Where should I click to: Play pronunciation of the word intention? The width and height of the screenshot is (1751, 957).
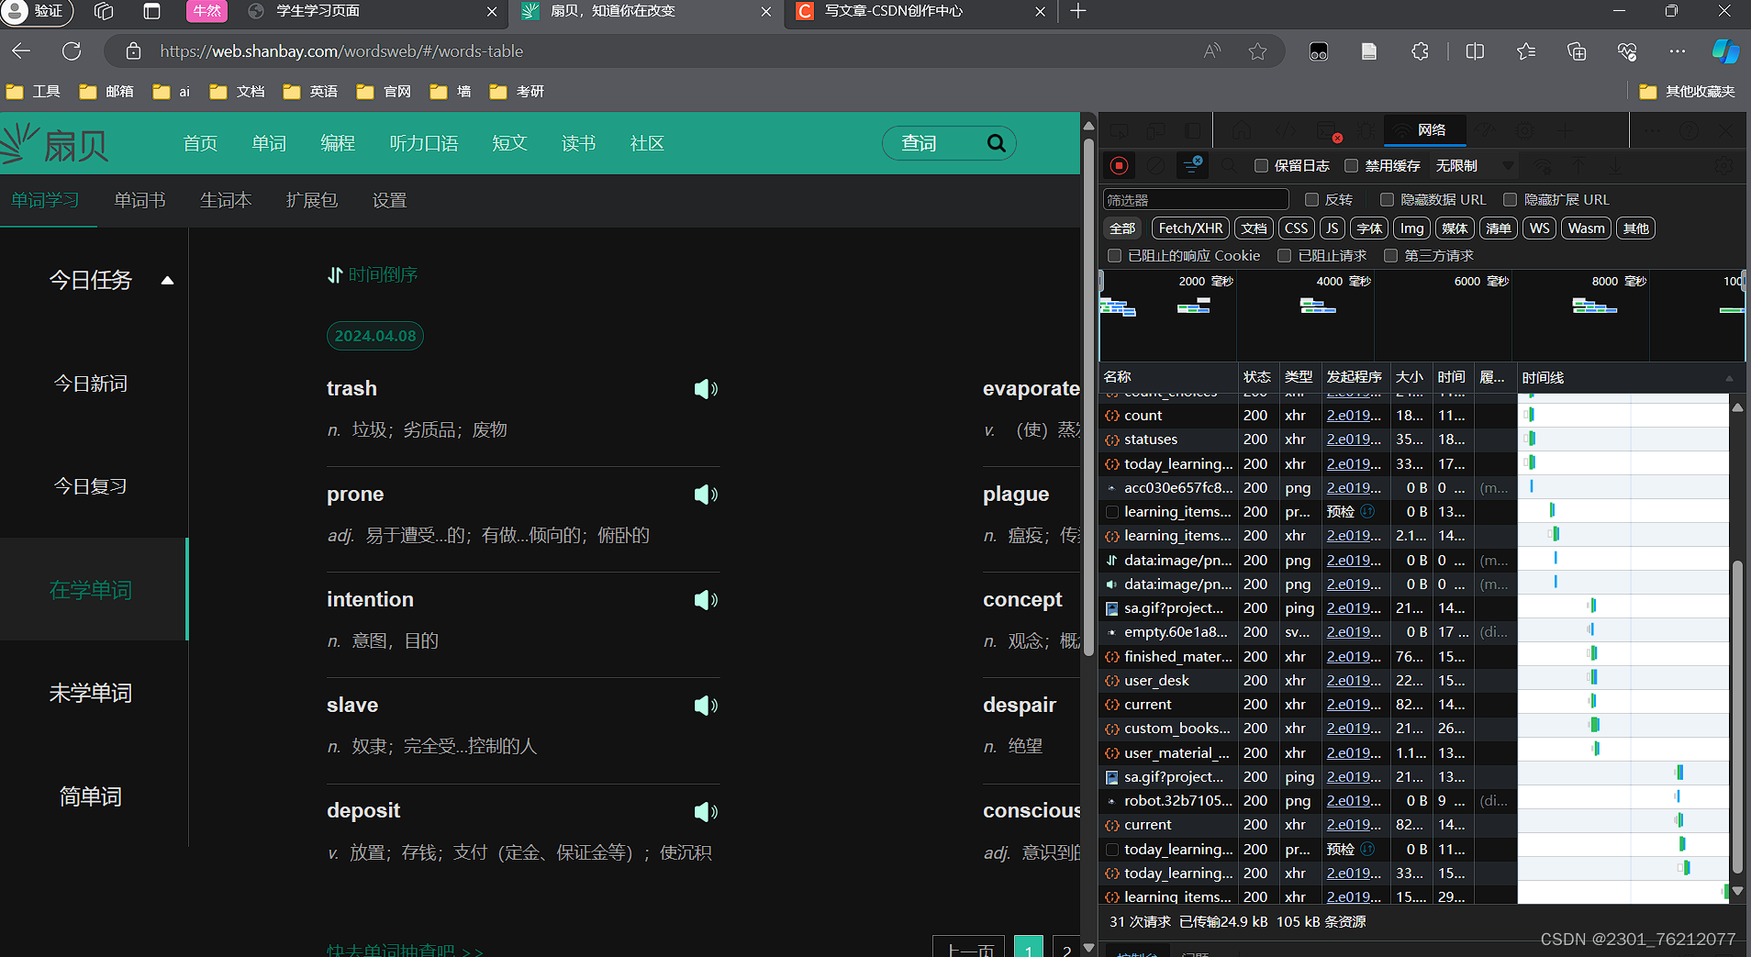(705, 600)
